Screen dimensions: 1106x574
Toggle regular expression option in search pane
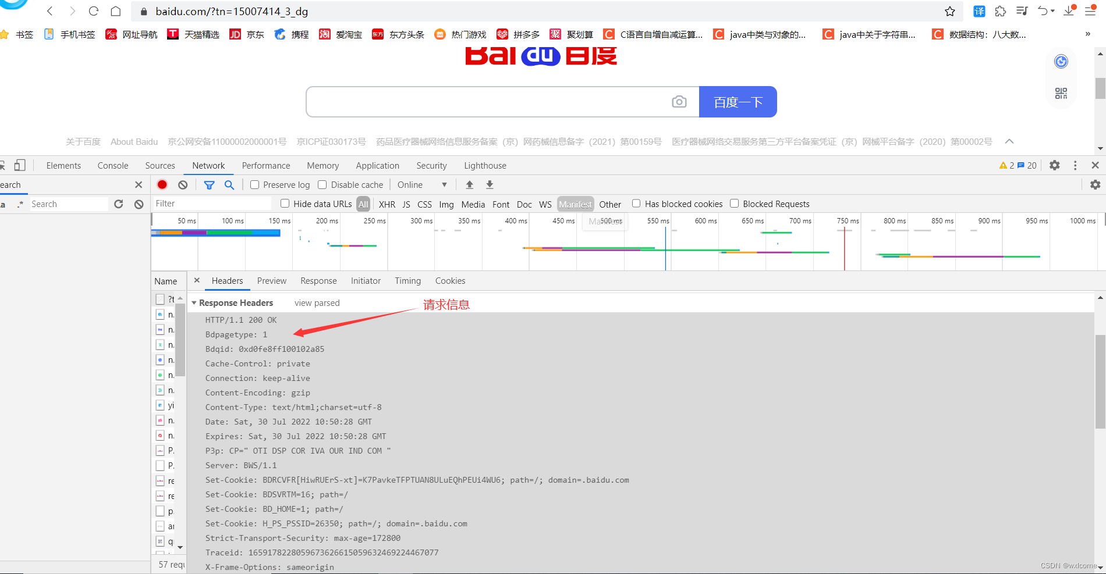pyautogui.click(x=20, y=204)
